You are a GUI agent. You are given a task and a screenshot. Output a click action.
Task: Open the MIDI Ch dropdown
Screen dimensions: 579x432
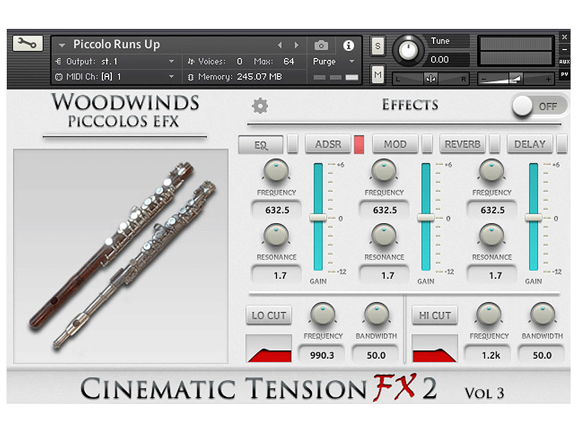pos(171,76)
